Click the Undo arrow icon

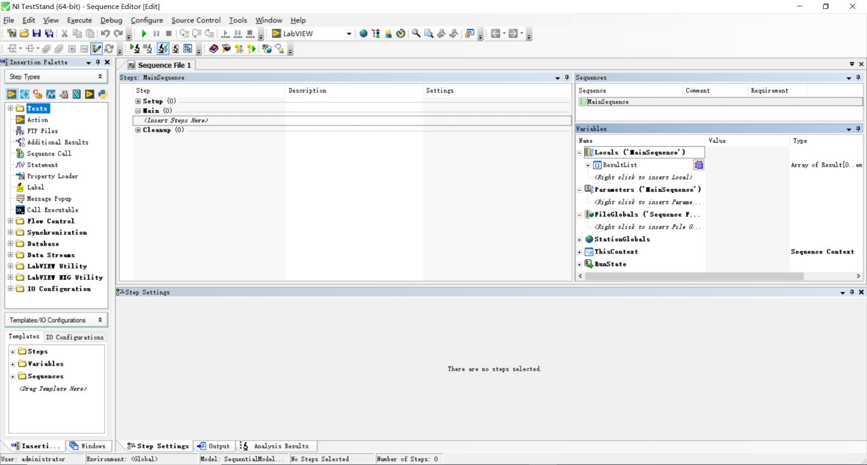coord(105,34)
